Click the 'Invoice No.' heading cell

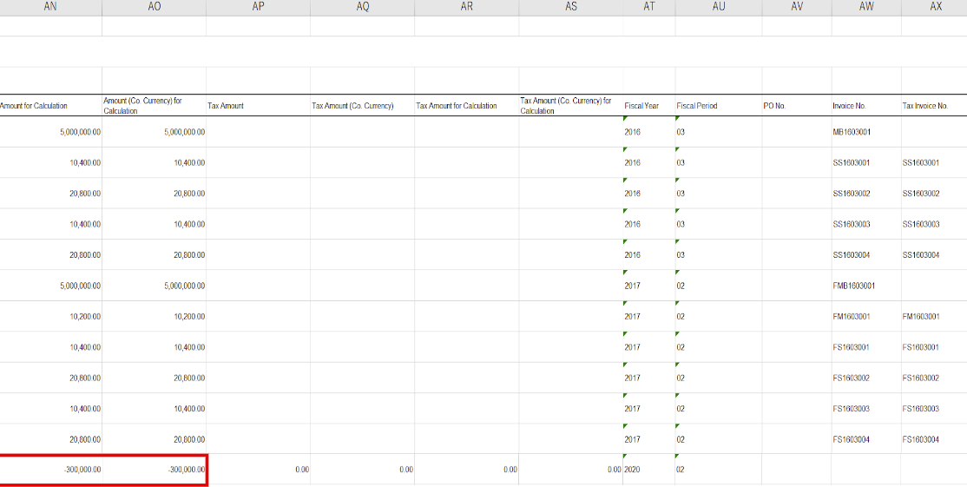pyautogui.click(x=866, y=105)
